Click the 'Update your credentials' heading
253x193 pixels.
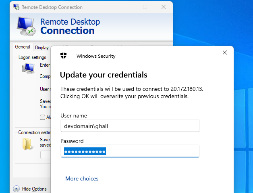(104, 75)
